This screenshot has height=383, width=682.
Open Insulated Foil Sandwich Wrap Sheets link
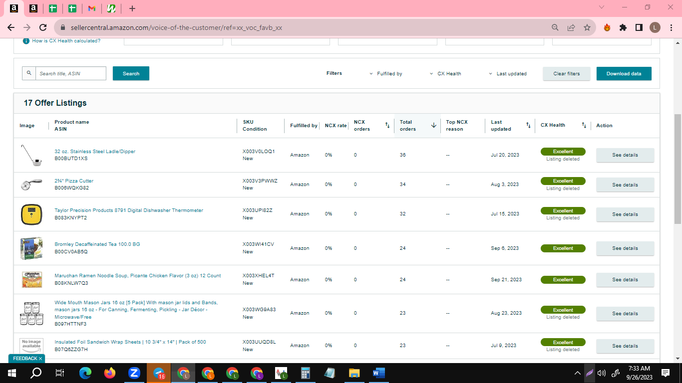pyautogui.click(x=130, y=342)
